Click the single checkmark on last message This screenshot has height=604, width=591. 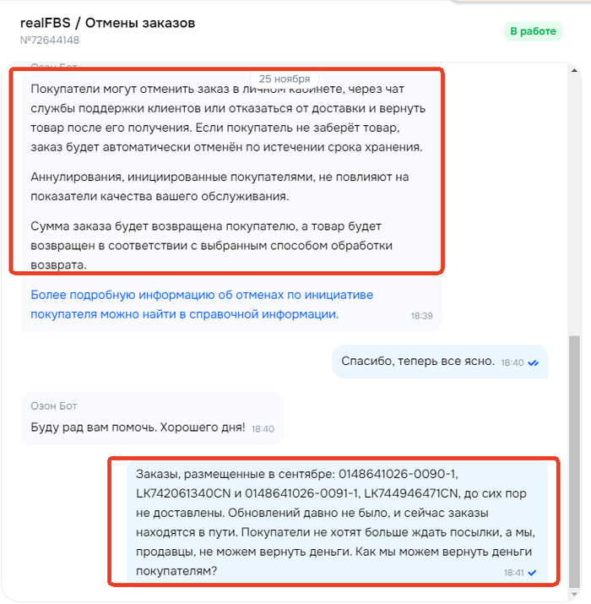tap(532, 573)
